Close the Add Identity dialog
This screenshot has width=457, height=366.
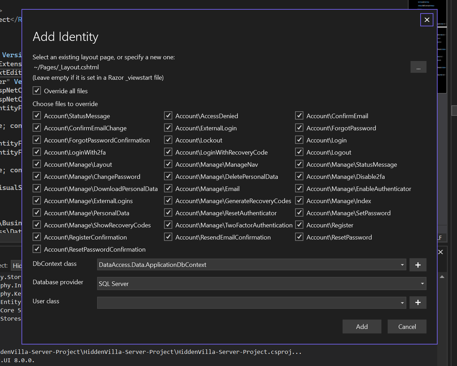pyautogui.click(x=427, y=20)
